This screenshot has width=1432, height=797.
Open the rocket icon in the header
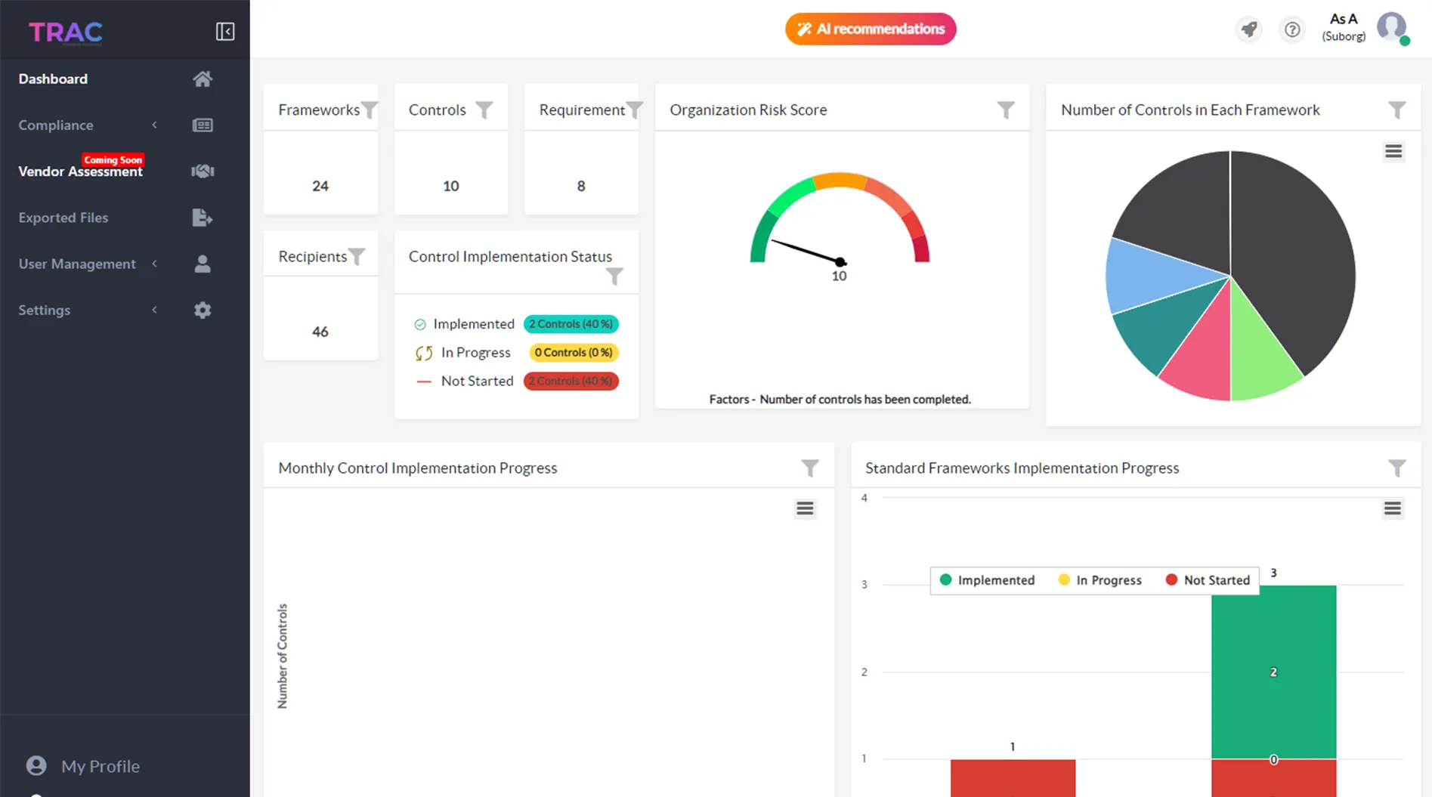click(x=1249, y=29)
